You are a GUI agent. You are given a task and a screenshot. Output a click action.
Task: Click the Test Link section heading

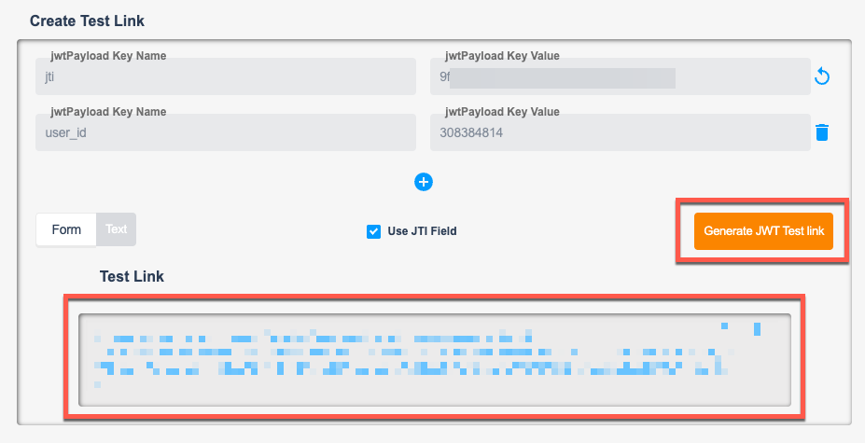[132, 276]
